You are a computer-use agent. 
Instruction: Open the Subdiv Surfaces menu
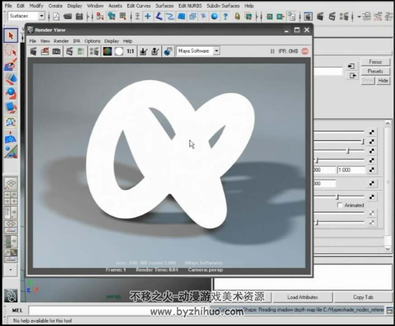click(223, 6)
